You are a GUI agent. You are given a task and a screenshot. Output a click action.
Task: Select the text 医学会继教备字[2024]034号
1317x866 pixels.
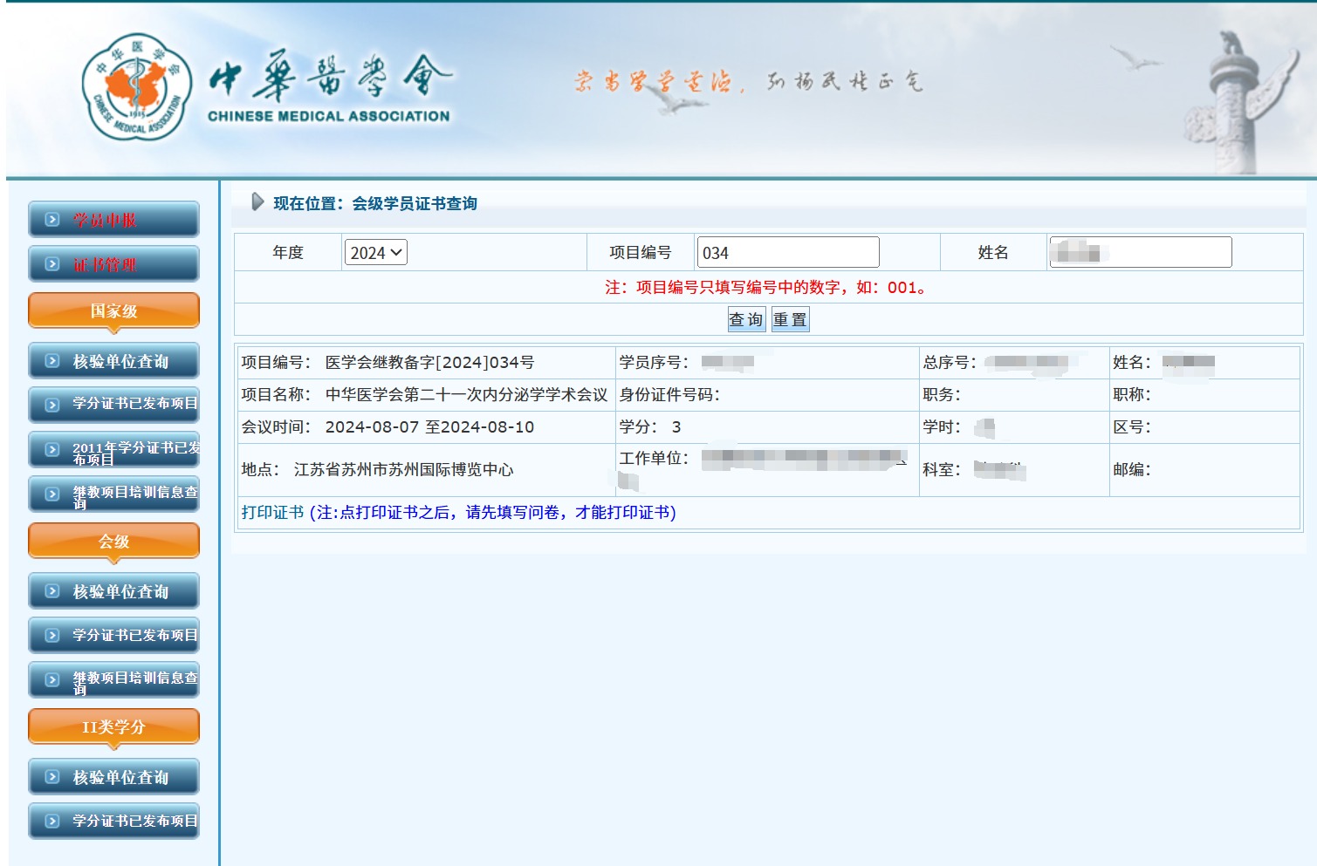(x=429, y=363)
